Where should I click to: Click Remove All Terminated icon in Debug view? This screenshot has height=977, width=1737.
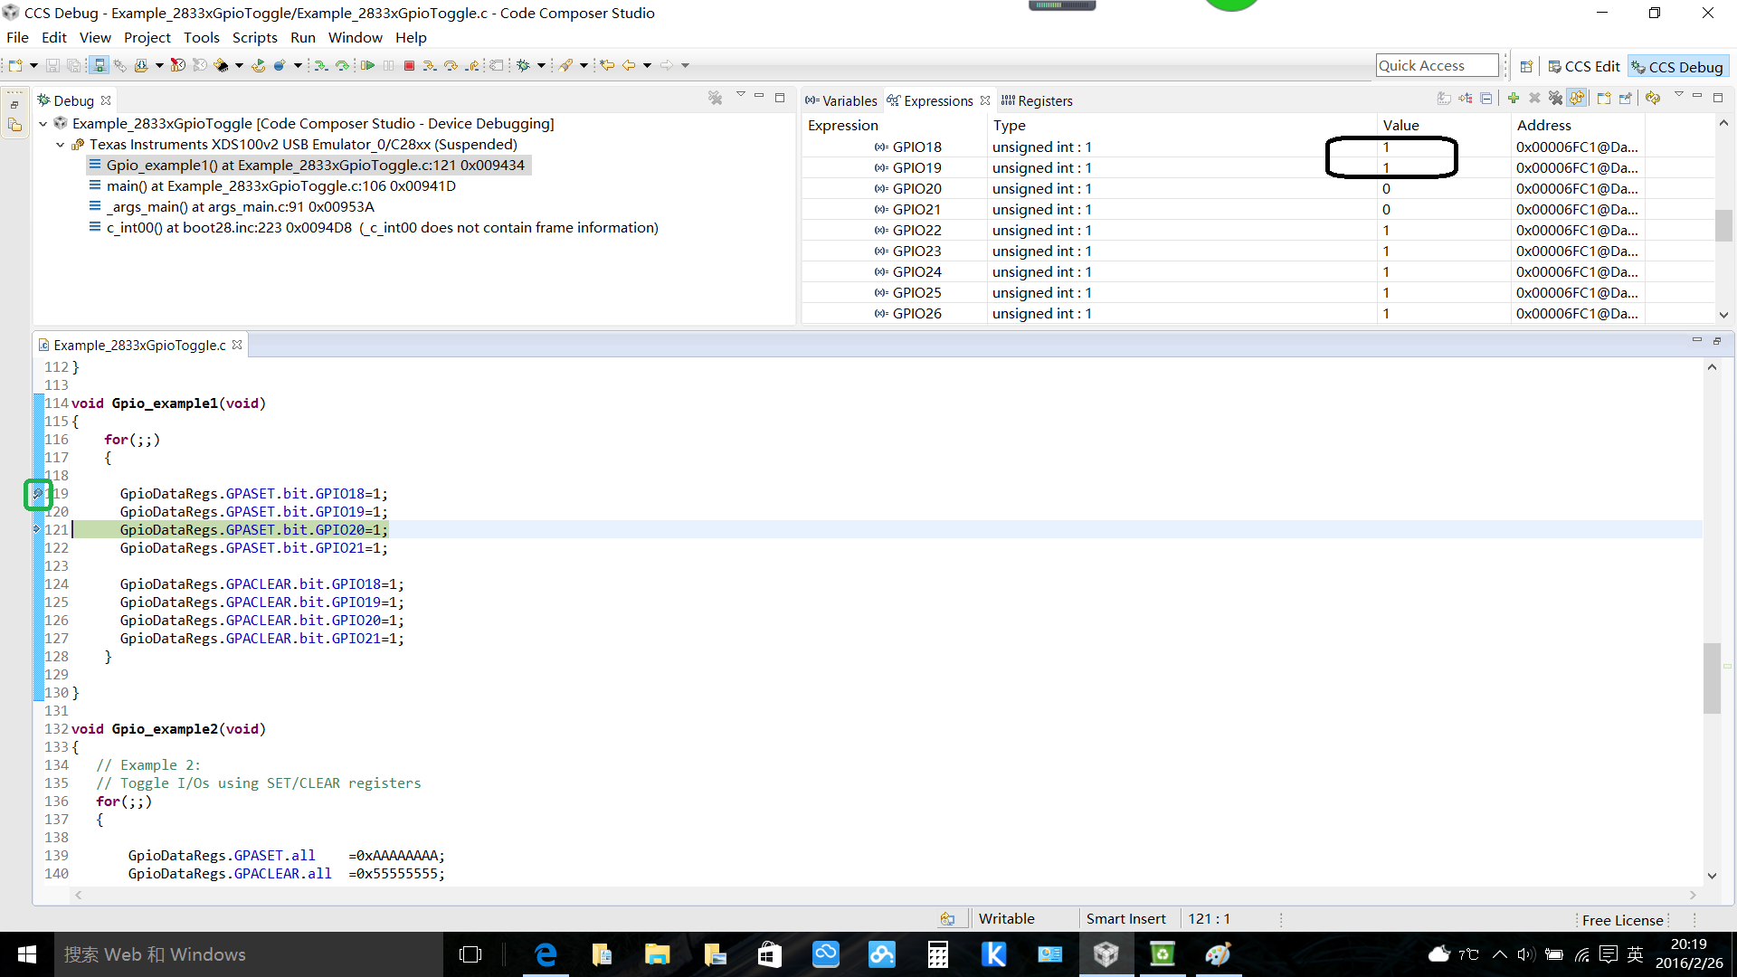click(716, 98)
